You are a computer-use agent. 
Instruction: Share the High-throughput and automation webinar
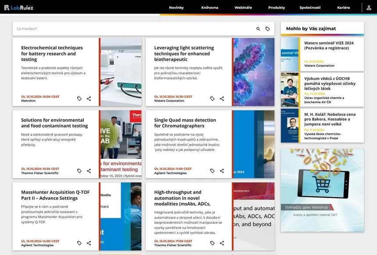[x=222, y=243]
